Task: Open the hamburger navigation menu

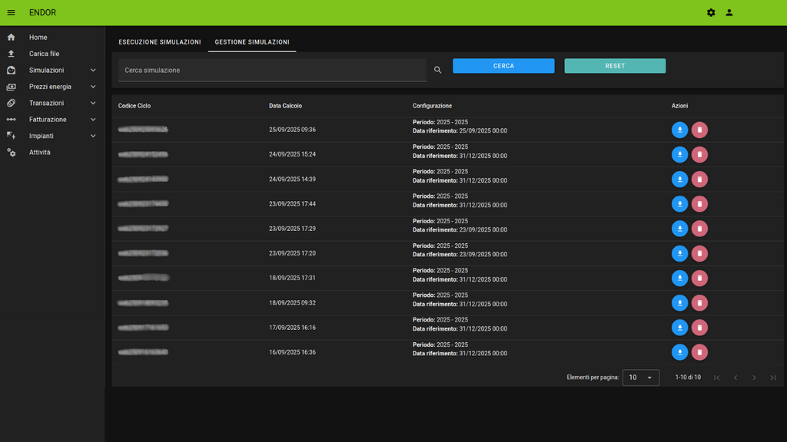Action: click(x=11, y=12)
